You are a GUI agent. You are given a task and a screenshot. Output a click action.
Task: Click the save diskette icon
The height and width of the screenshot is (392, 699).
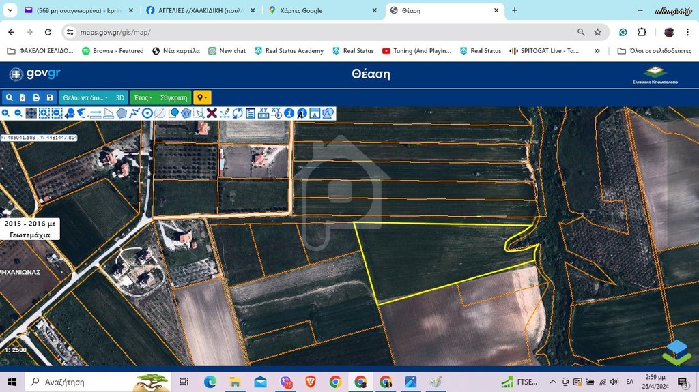coord(50,97)
